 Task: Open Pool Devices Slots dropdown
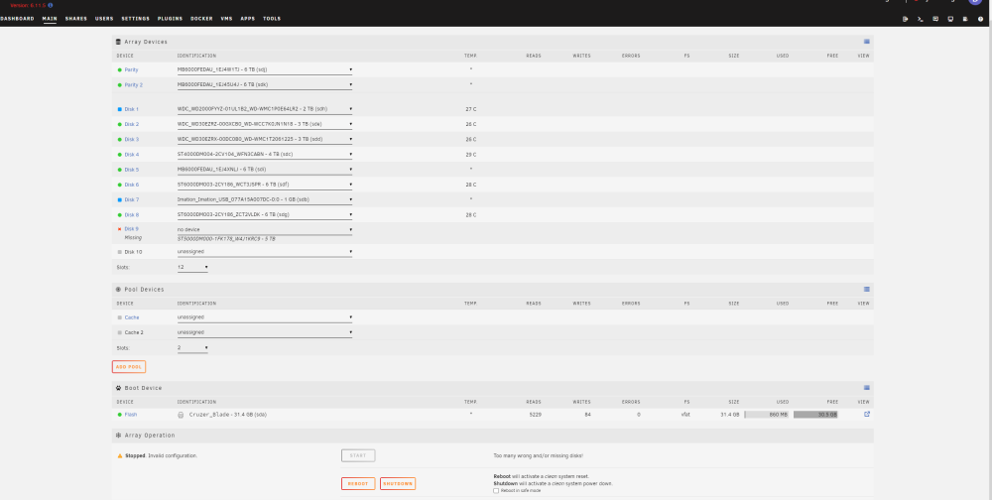click(x=192, y=348)
